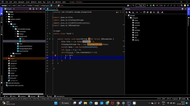Reload all Maven projects icon
Viewport: 190px width, 106px height.
click(127, 12)
